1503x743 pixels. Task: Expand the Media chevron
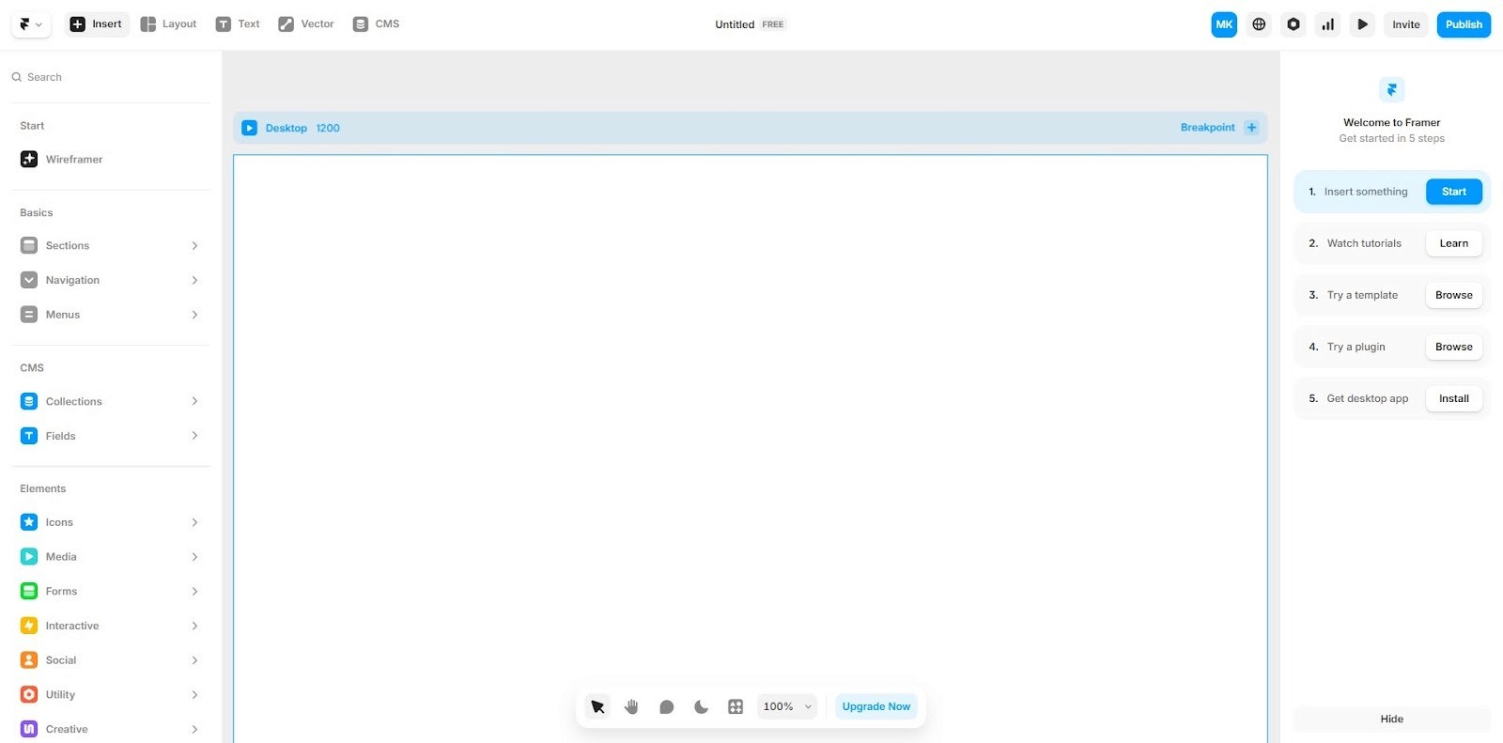pos(194,557)
